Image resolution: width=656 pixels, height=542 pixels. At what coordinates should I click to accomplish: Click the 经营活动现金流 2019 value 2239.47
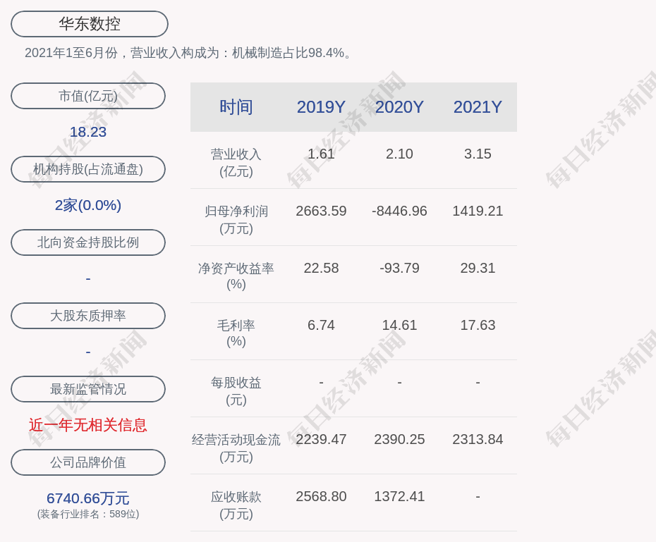[x=321, y=439]
